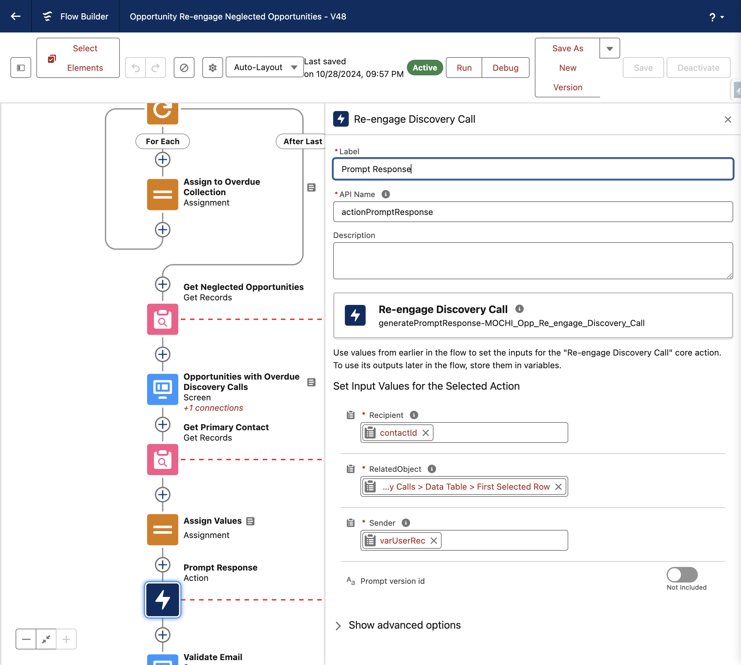Open the Auto-Layout dropdown
This screenshot has width=741, height=665.
265,67
